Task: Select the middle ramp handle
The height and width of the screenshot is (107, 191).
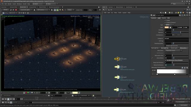Action: click(175, 74)
